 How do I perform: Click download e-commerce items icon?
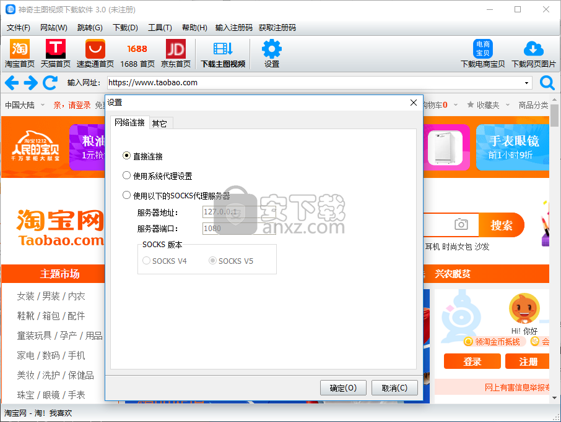tap(482, 54)
